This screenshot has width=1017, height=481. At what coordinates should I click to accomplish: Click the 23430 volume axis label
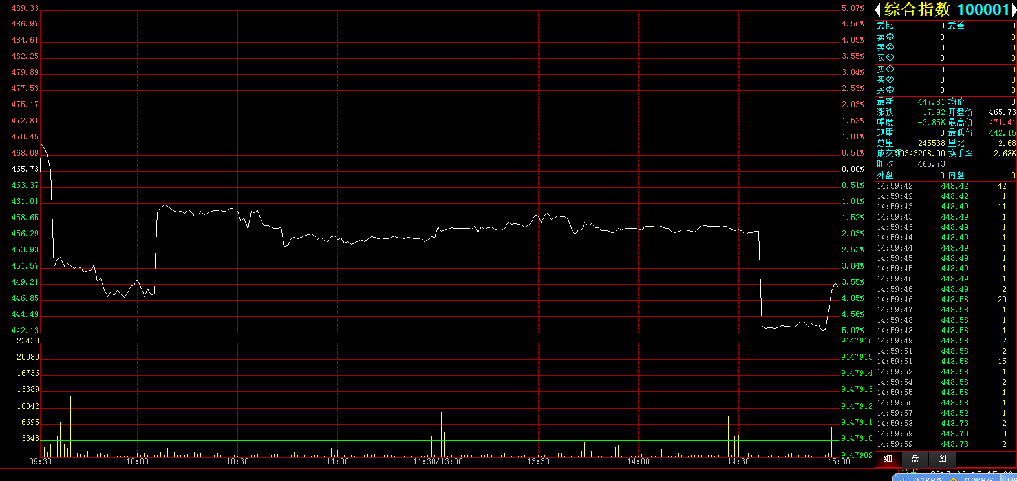pyautogui.click(x=28, y=341)
